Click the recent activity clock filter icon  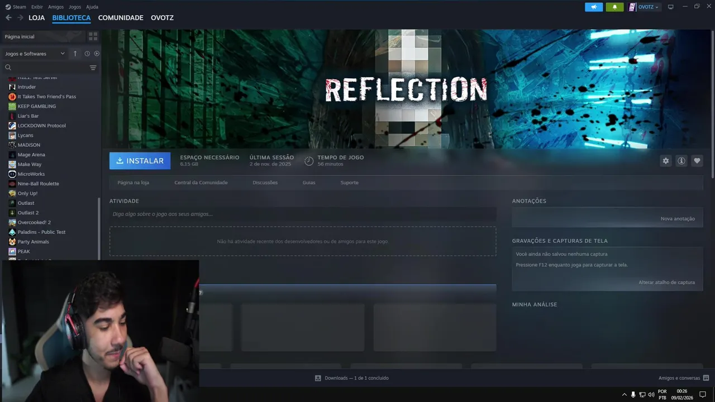tap(87, 54)
